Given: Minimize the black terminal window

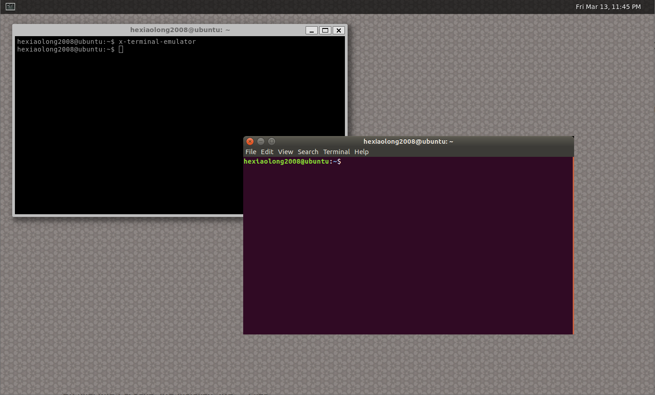Looking at the screenshot, I should (x=311, y=30).
